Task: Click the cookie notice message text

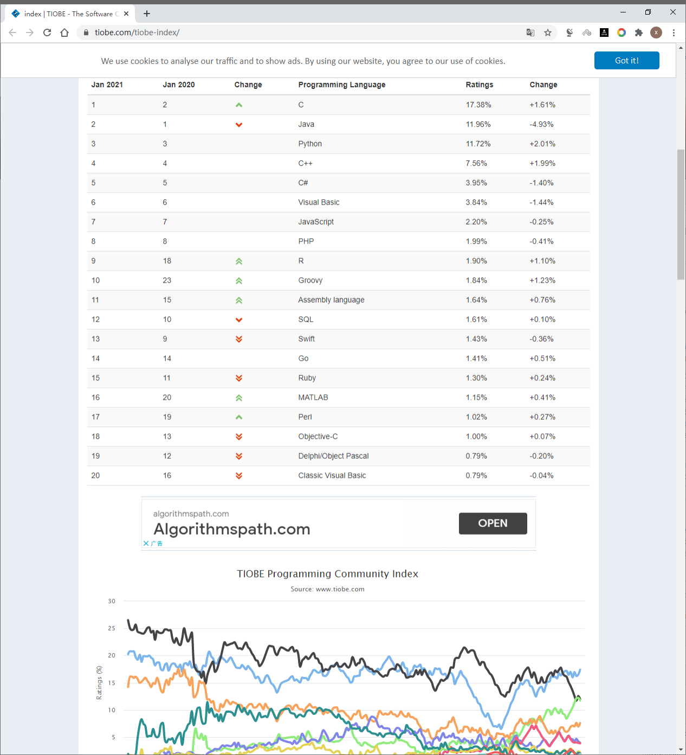Action: point(303,61)
